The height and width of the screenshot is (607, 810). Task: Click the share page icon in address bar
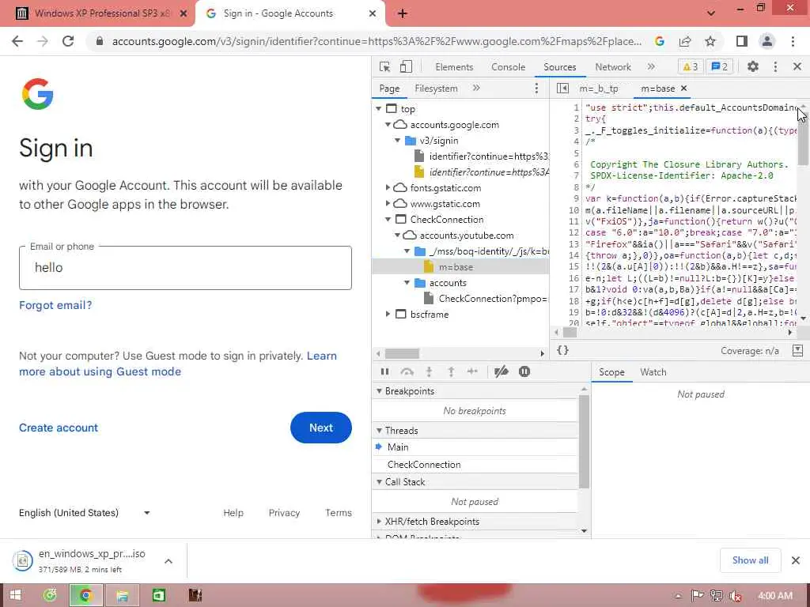click(x=685, y=41)
